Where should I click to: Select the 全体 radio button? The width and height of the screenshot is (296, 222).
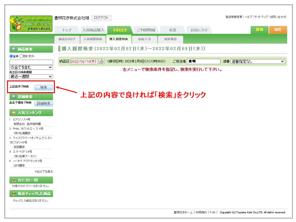pos(11,56)
